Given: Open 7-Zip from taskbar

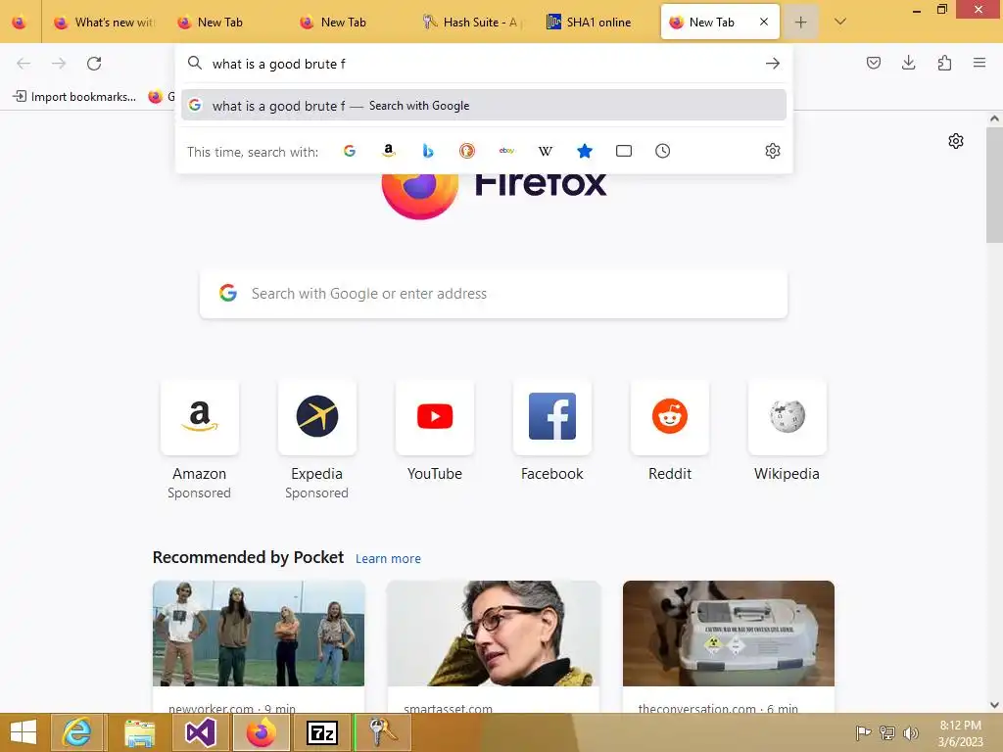Looking at the screenshot, I should (323, 732).
